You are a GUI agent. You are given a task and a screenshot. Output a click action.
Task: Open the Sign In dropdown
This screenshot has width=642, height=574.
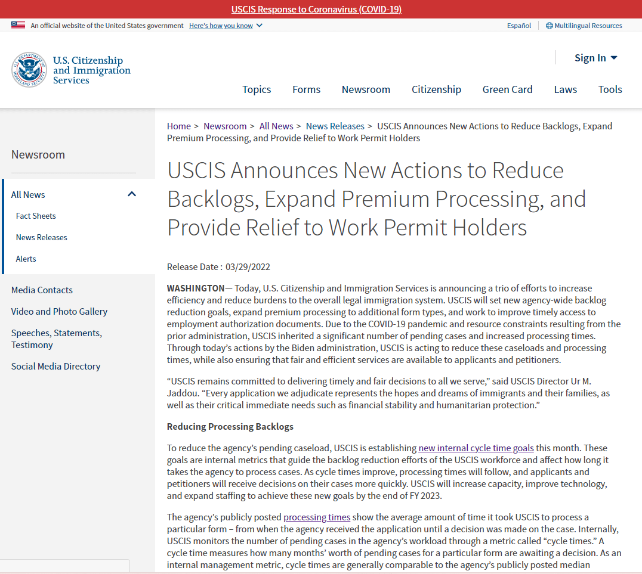tap(595, 58)
